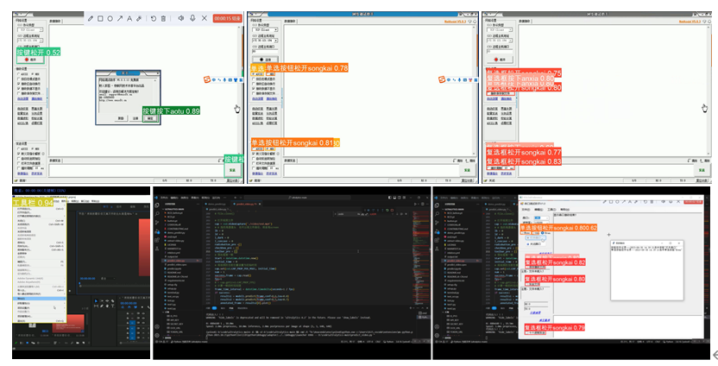718x366 pixels.
Task: Select the arrow annotation tool
Action: click(120, 18)
